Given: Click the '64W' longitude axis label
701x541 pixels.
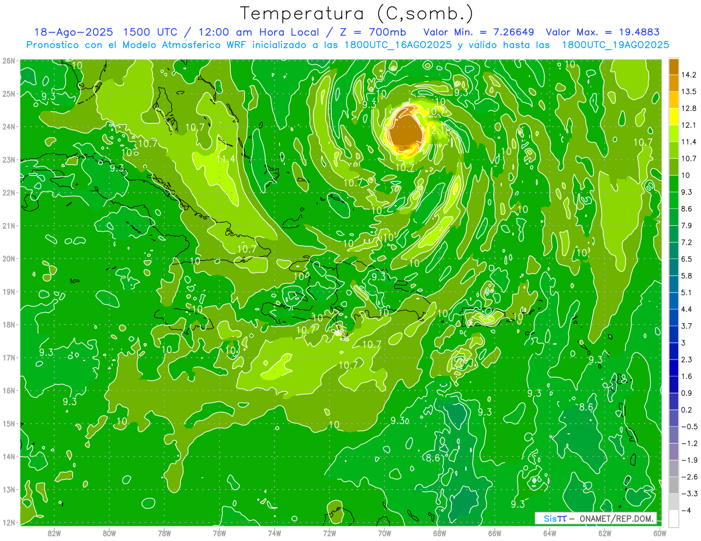Looking at the screenshot, I should 550,533.
